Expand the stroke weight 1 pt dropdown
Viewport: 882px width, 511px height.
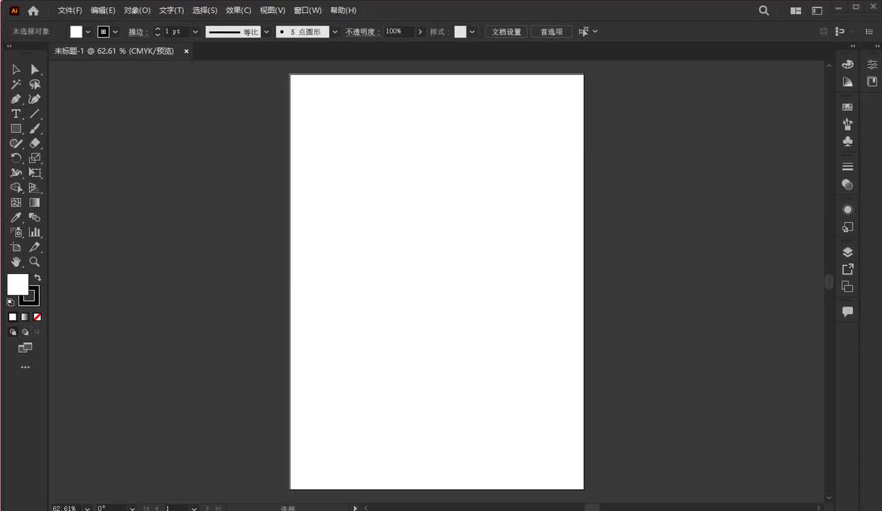195,32
